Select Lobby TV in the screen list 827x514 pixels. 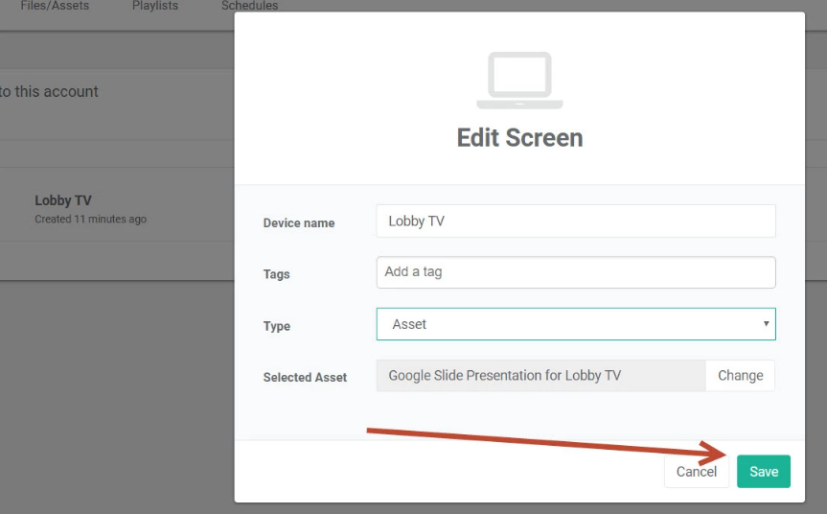click(63, 200)
